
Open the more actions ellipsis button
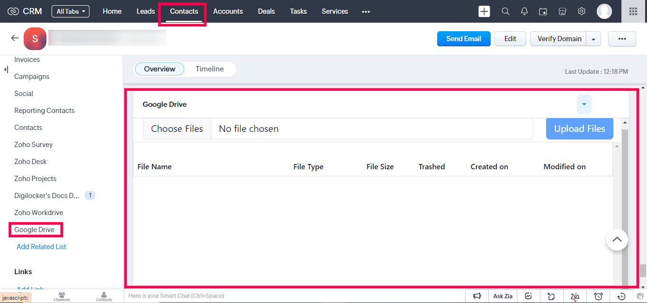click(622, 39)
